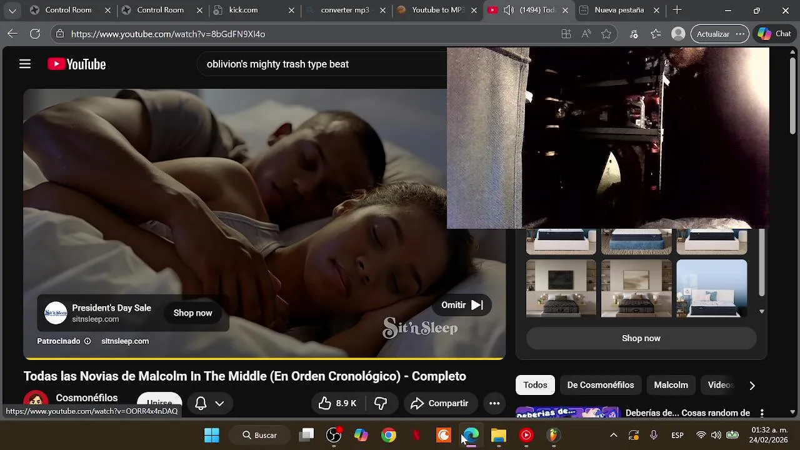This screenshot has width=800, height=450.
Task: Go to the YouTube home logo
Action: [77, 64]
